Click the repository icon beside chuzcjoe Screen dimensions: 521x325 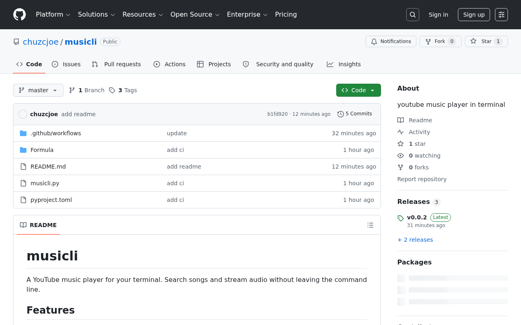(16, 42)
